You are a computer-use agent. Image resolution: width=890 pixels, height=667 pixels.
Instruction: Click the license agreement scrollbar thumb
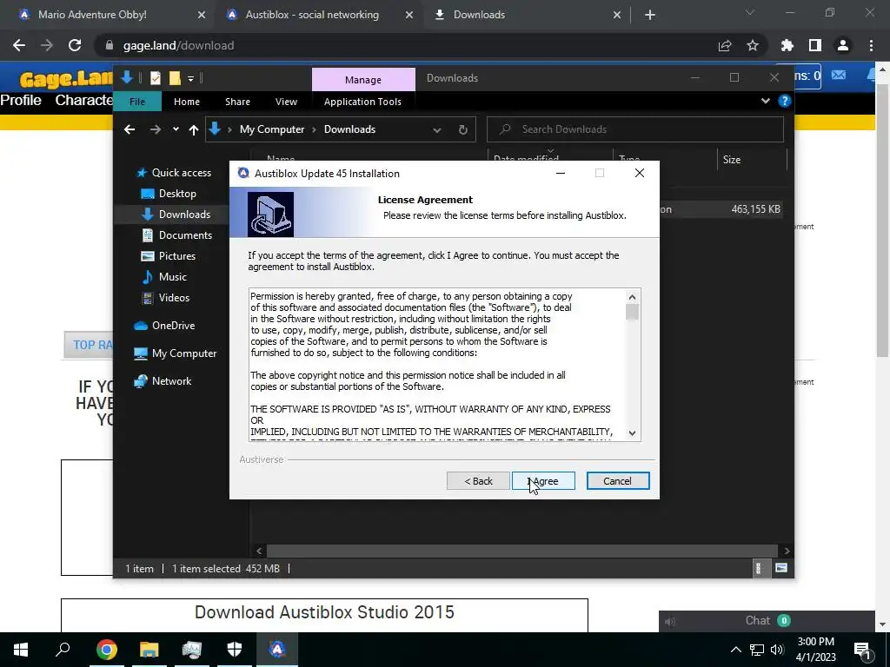[x=633, y=312]
